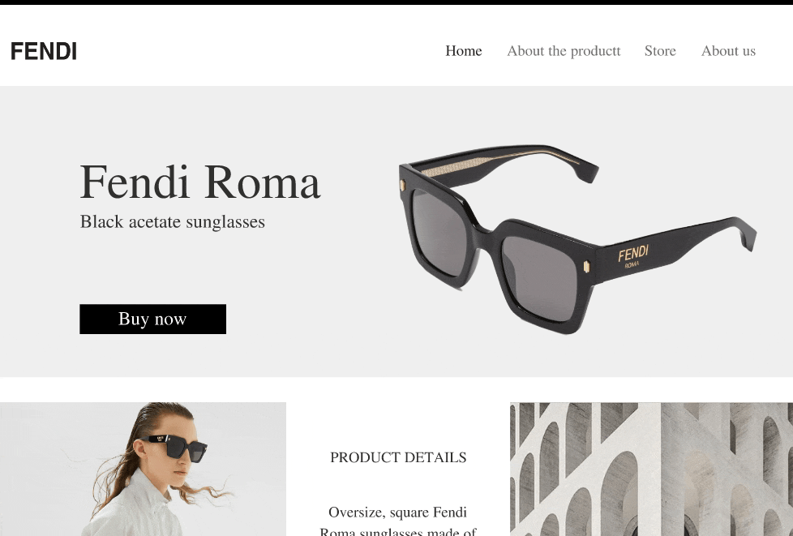Click the Buy now button
Image resolution: width=793 pixels, height=536 pixels.
(x=152, y=319)
